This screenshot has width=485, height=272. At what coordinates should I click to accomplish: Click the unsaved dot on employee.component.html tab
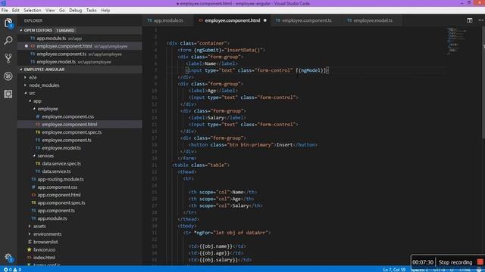(x=264, y=20)
